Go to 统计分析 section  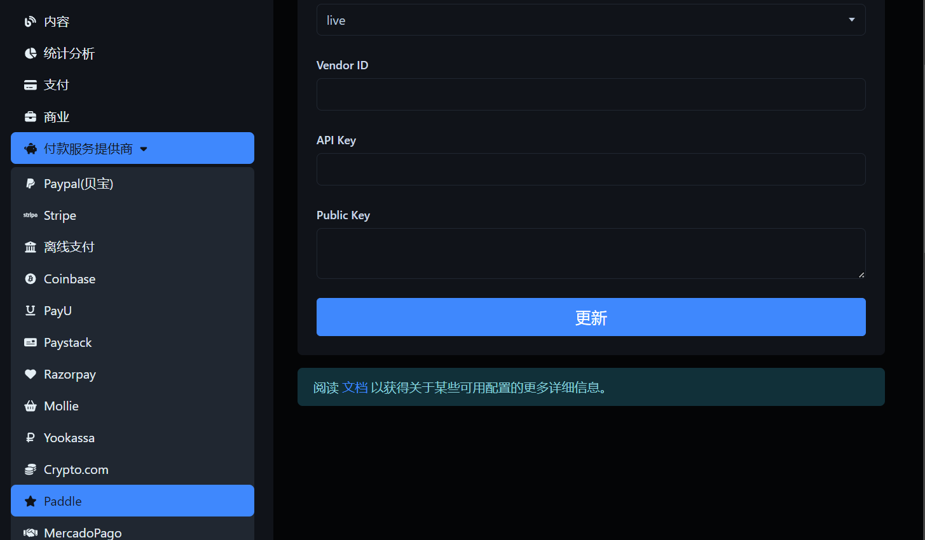click(132, 53)
